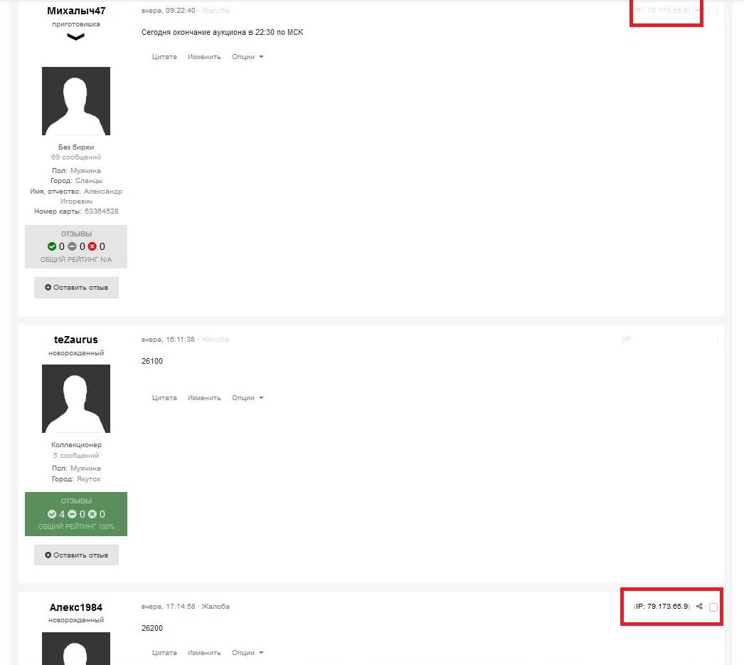This screenshot has height=665, width=744.
Task: Open teZaurus's avatar image
Action: coord(76,399)
